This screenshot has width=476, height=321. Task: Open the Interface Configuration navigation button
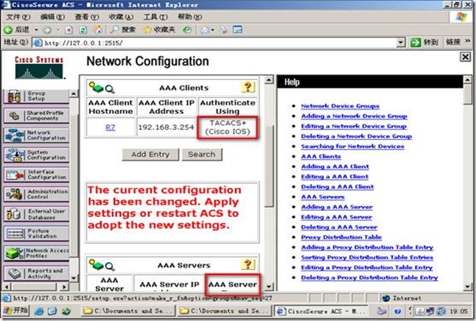(37, 175)
